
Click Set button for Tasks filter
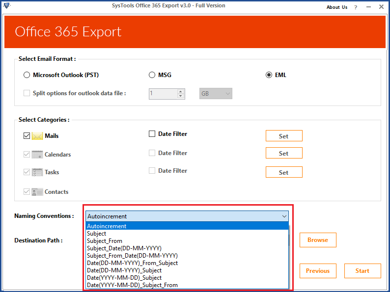(x=284, y=172)
